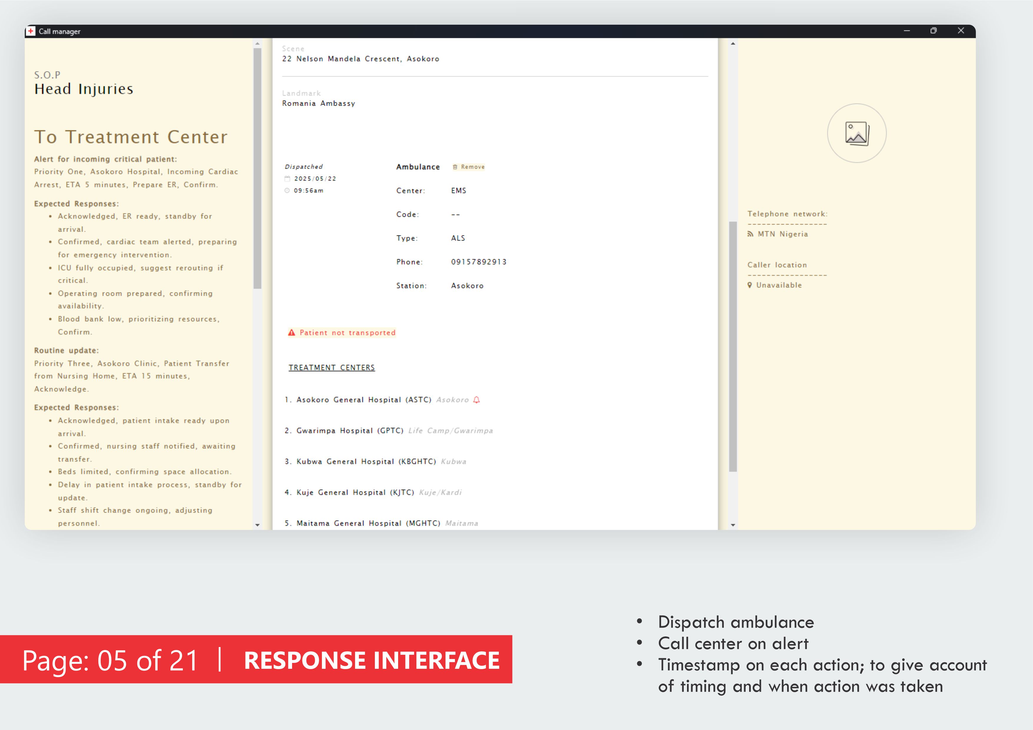Restore down the Call manager window
This screenshot has width=1033, height=730.
pos(933,31)
